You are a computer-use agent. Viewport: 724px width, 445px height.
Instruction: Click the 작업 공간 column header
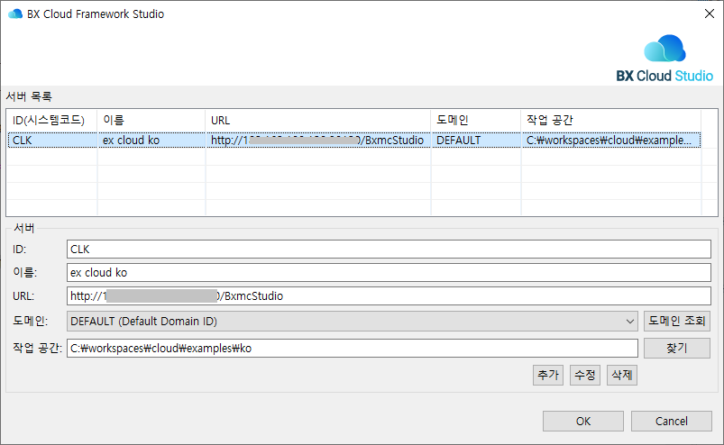pyautogui.click(x=611, y=121)
